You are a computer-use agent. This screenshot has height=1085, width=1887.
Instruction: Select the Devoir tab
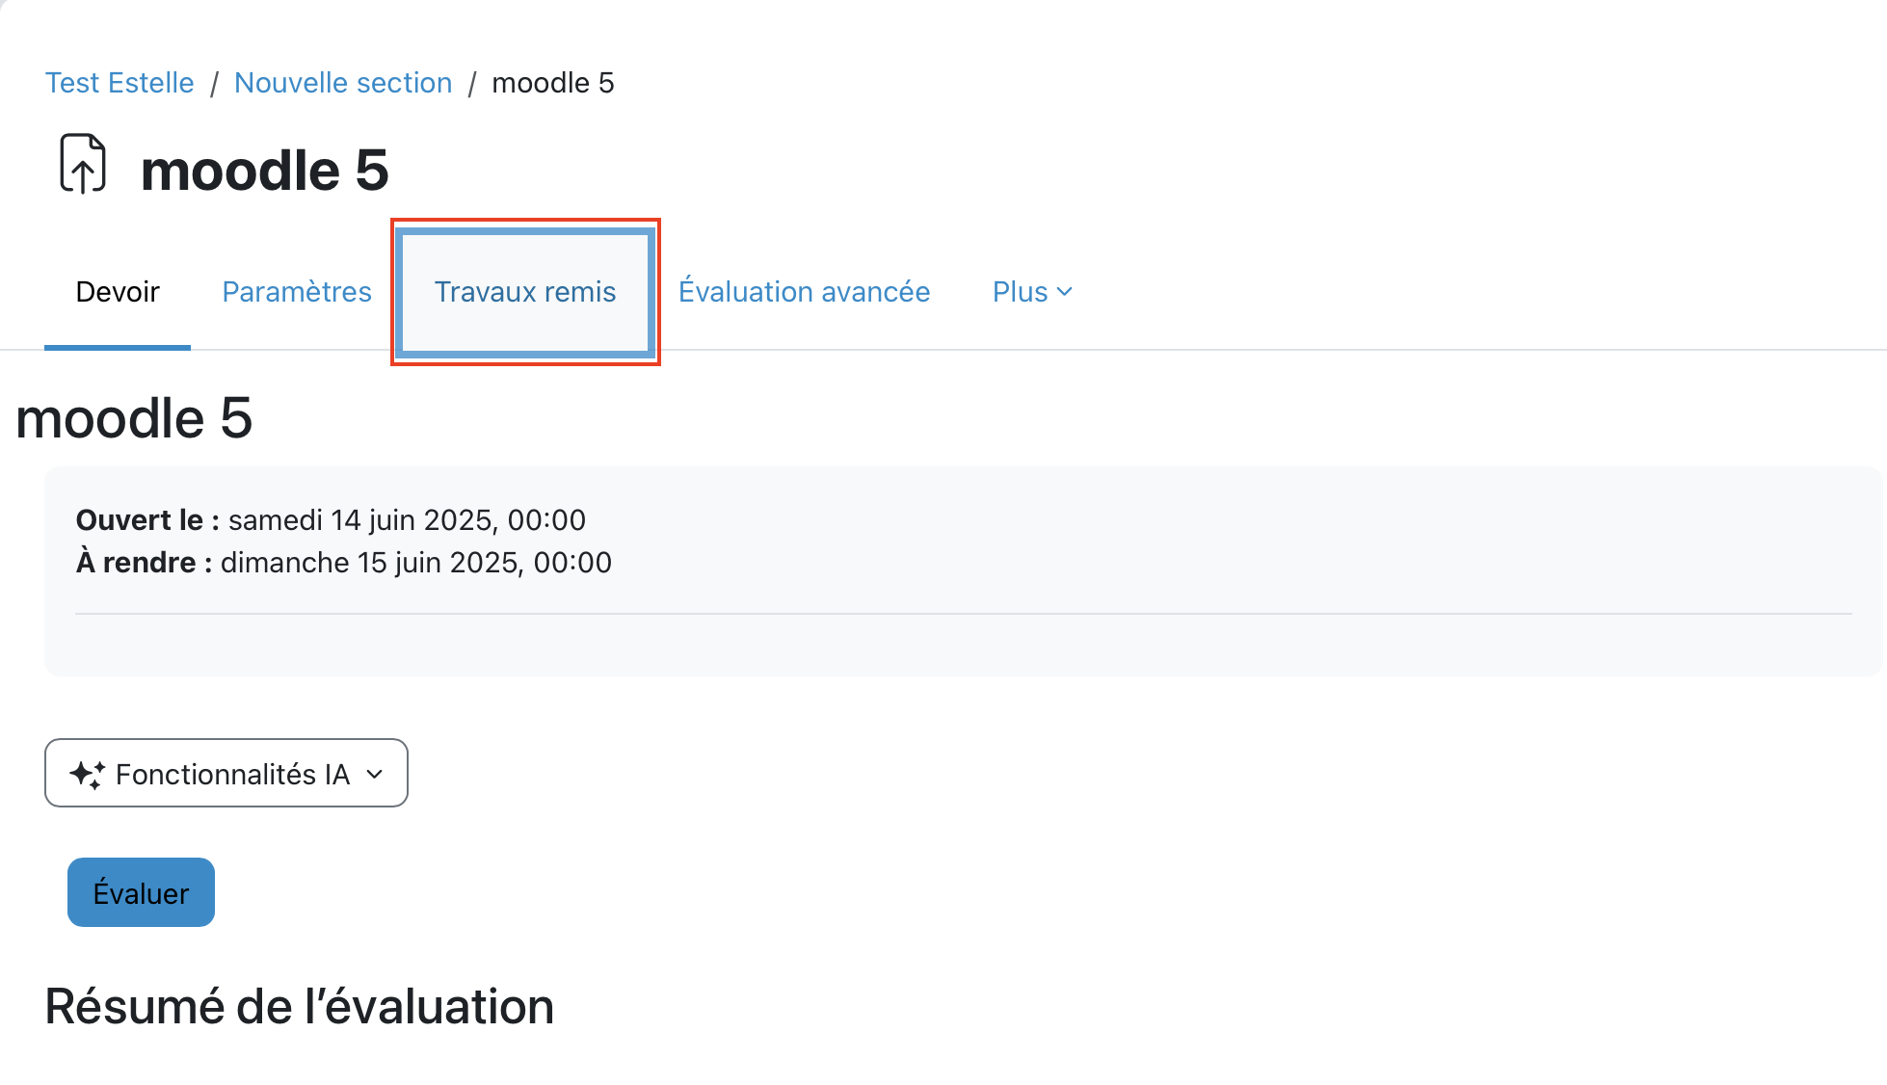[118, 292]
